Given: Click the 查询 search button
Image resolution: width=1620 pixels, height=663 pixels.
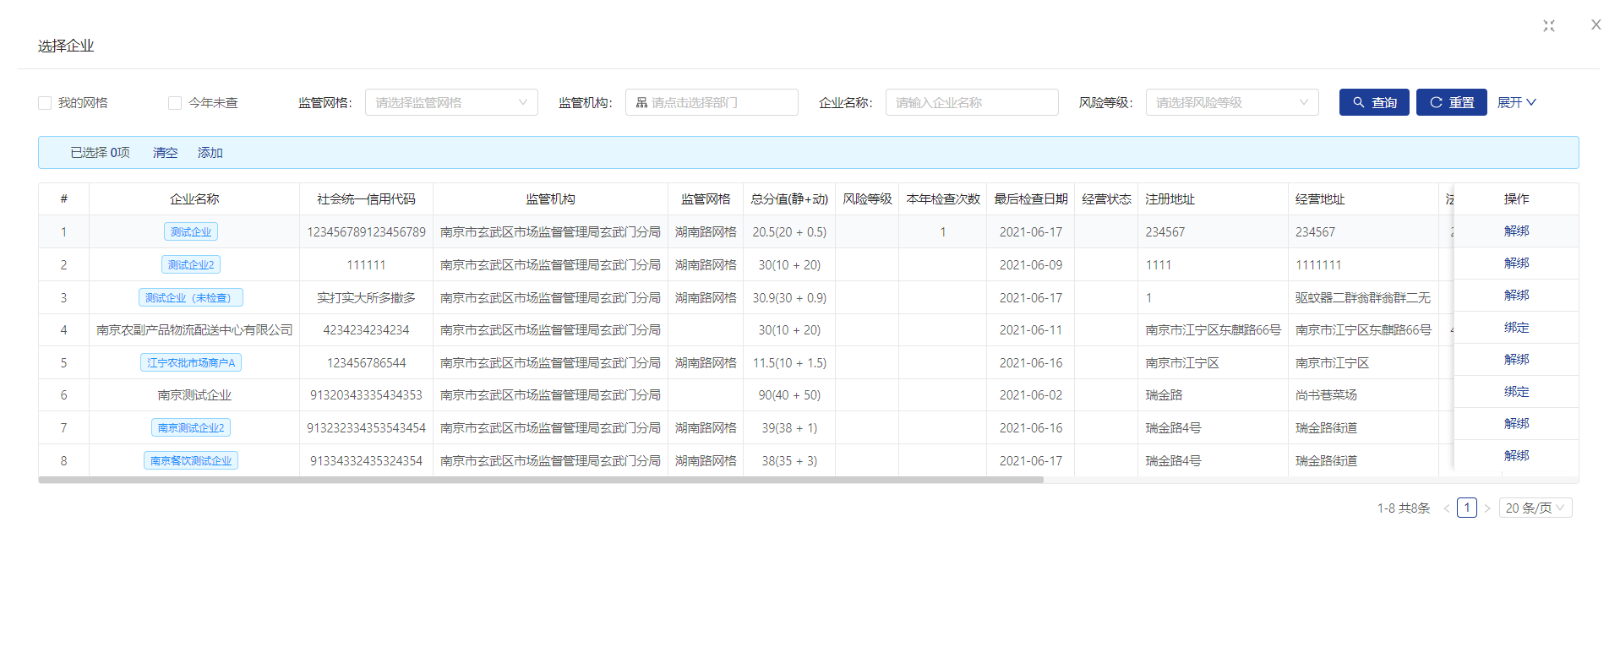Looking at the screenshot, I should point(1373,102).
